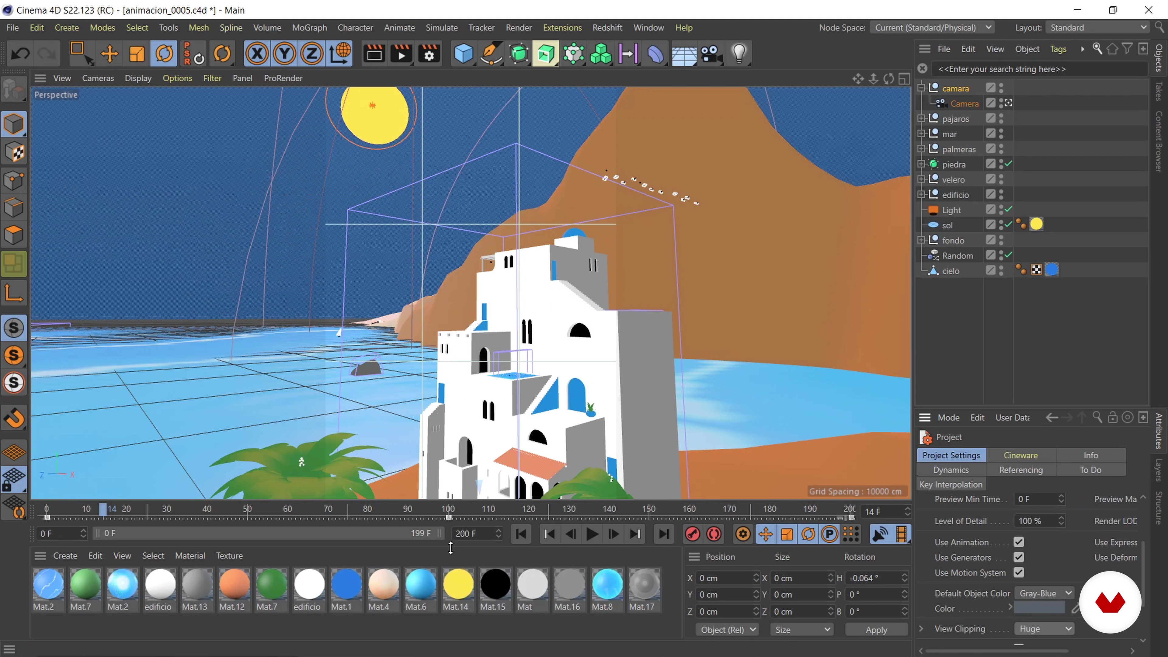This screenshot has height=657, width=1168.
Task: Open the Referencing tab
Action: tap(1021, 470)
